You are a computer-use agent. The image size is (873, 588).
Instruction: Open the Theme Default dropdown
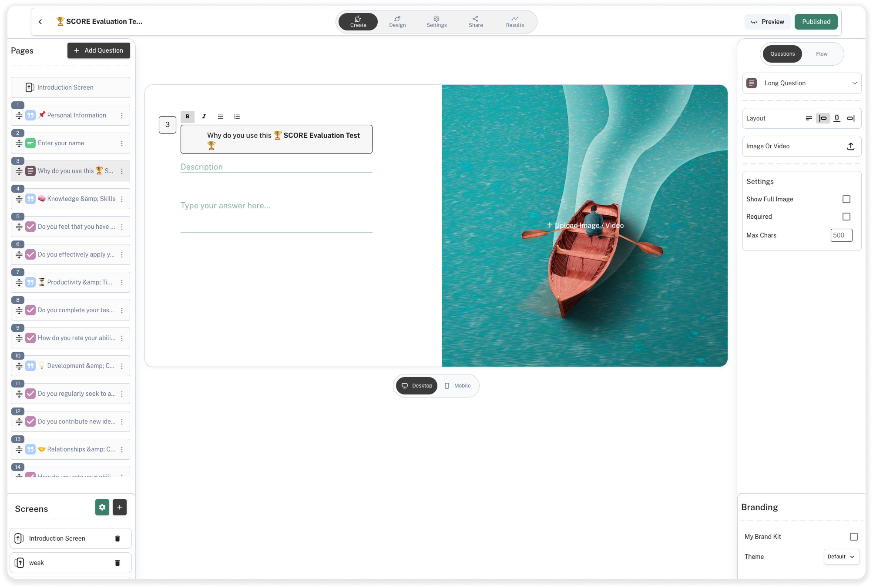point(841,557)
